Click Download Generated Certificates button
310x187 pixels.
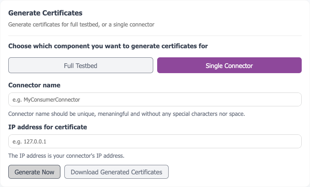(116, 172)
